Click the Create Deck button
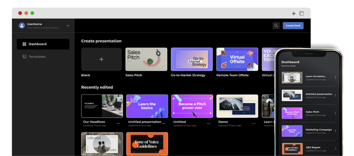The height and width of the screenshot is (156, 354). pyautogui.click(x=293, y=26)
